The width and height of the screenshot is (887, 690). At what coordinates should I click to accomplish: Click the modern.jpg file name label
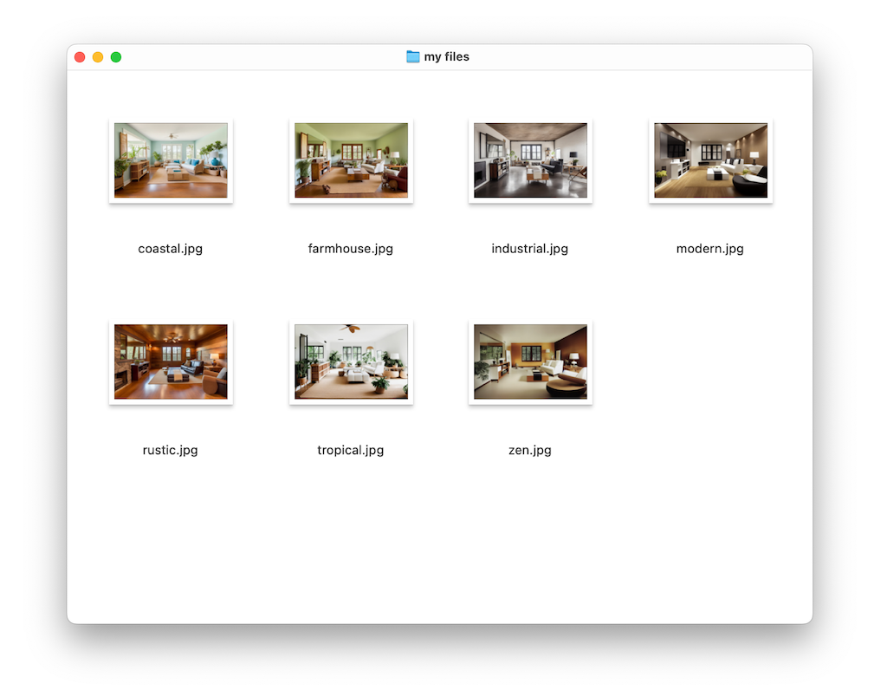[710, 249]
